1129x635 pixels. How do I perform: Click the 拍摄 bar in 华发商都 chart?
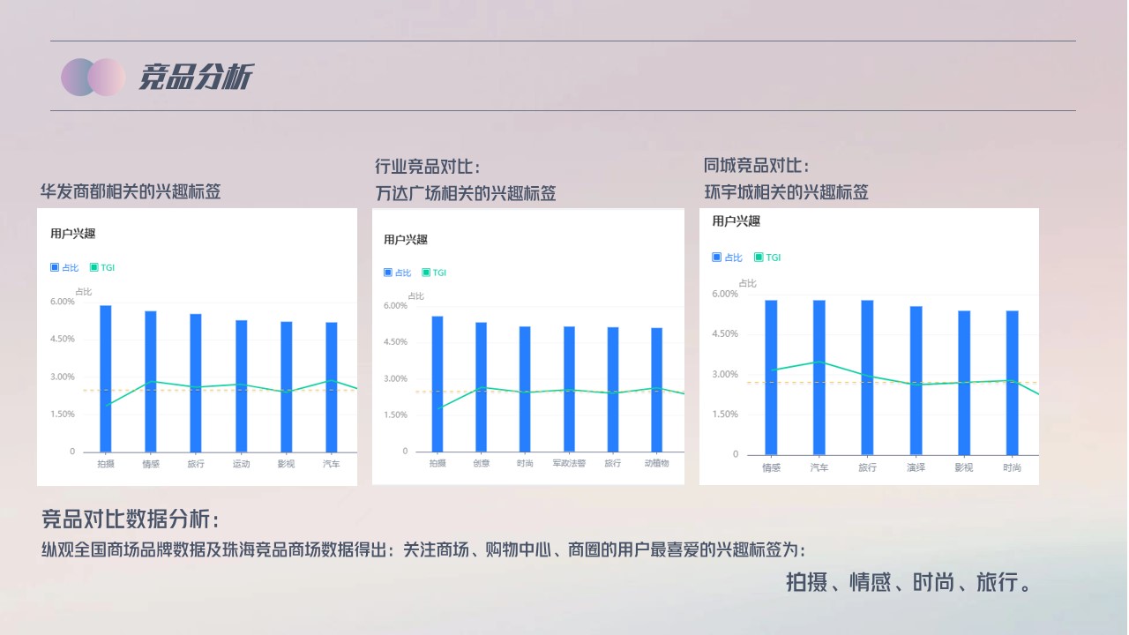(x=106, y=378)
